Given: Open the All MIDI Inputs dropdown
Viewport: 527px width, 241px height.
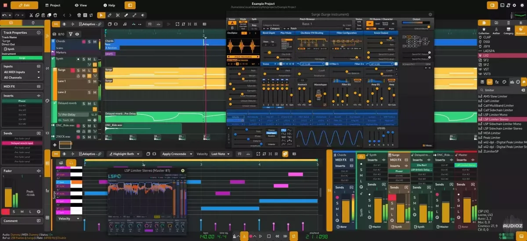Looking at the screenshot, I should point(22,72).
